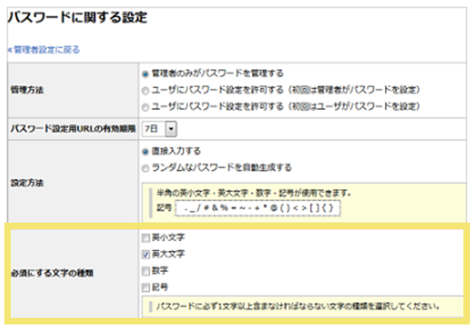
Task: Uncheck the 英大文字 checkbox
Action: (x=146, y=255)
